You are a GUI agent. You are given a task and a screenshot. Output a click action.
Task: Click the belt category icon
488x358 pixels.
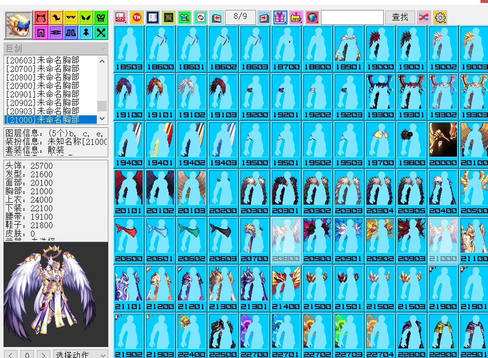[x=56, y=33]
